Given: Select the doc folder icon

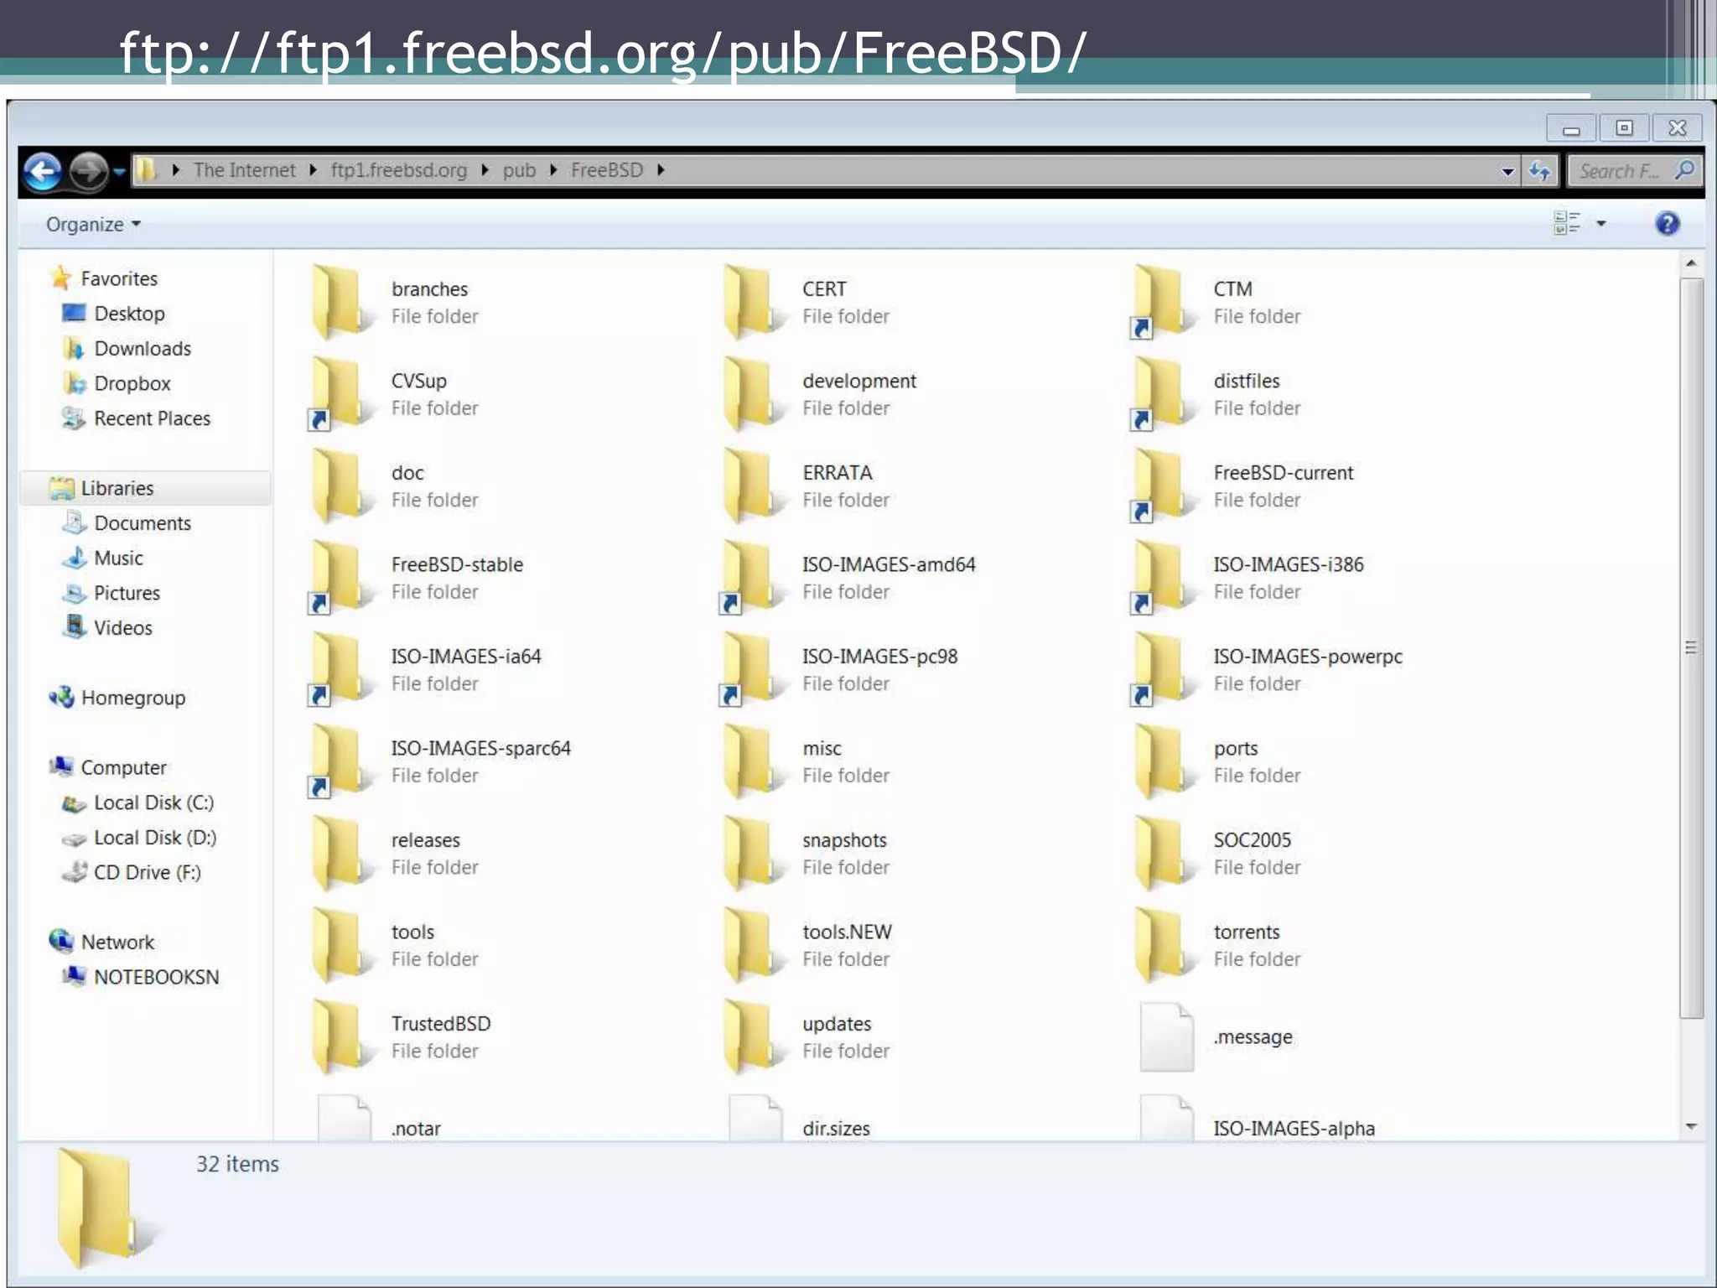Looking at the screenshot, I should tap(341, 486).
